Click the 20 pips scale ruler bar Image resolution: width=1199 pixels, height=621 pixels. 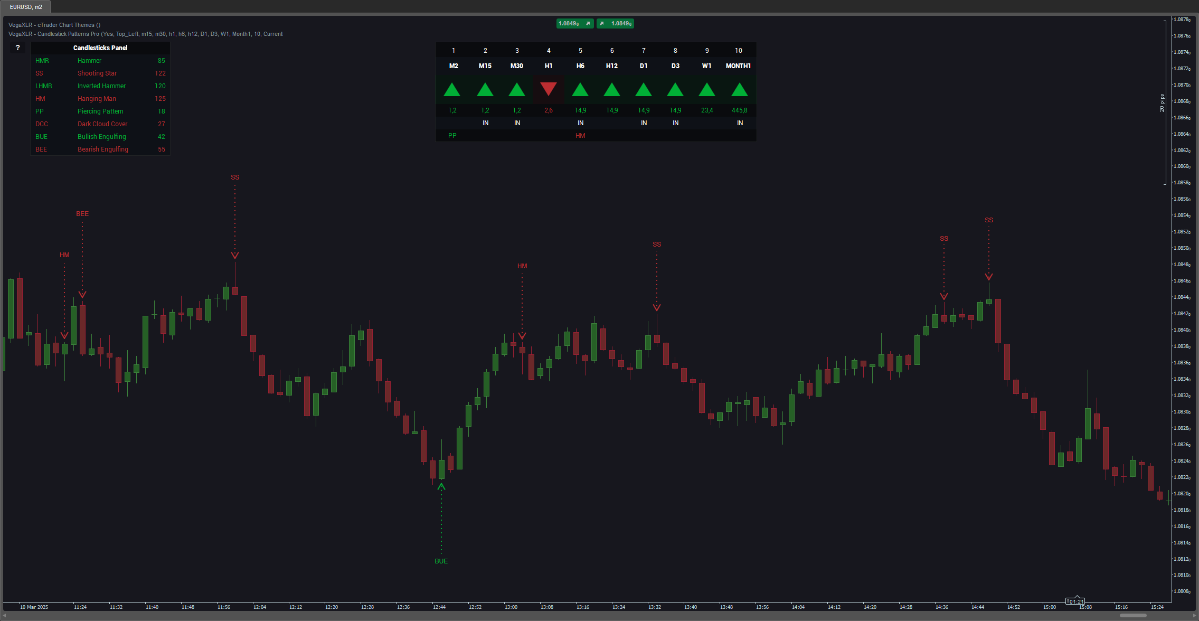point(1165,102)
